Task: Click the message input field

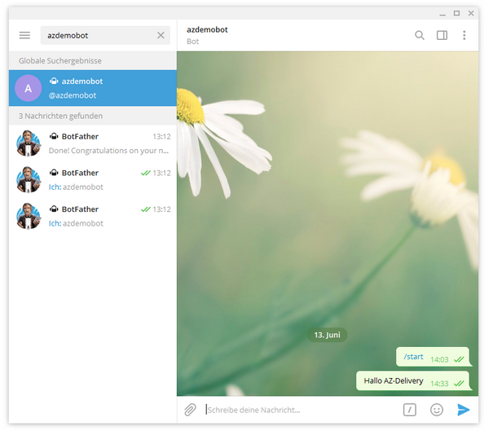Action: pos(299,410)
